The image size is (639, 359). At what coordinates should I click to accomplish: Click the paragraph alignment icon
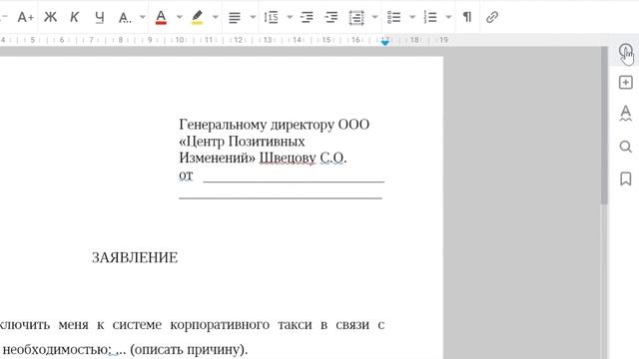pyautogui.click(x=235, y=18)
